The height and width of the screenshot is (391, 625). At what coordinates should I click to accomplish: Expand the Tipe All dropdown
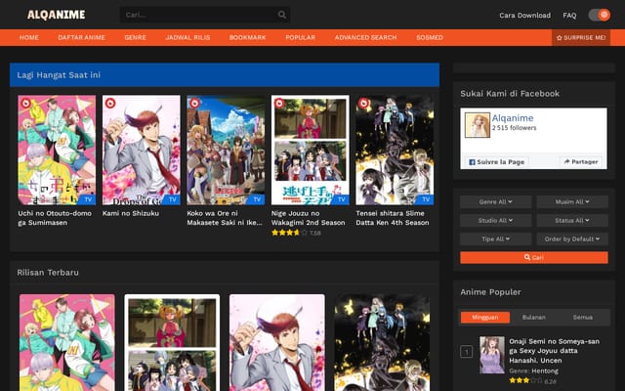coord(496,239)
